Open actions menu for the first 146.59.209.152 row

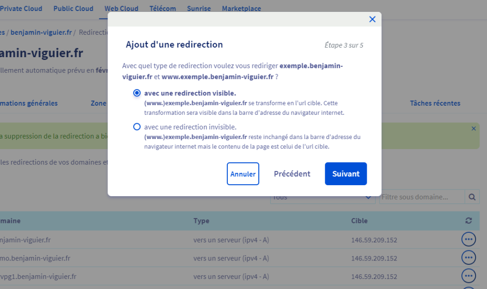(x=468, y=239)
